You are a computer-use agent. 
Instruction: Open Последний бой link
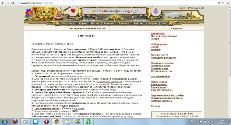[160, 77]
